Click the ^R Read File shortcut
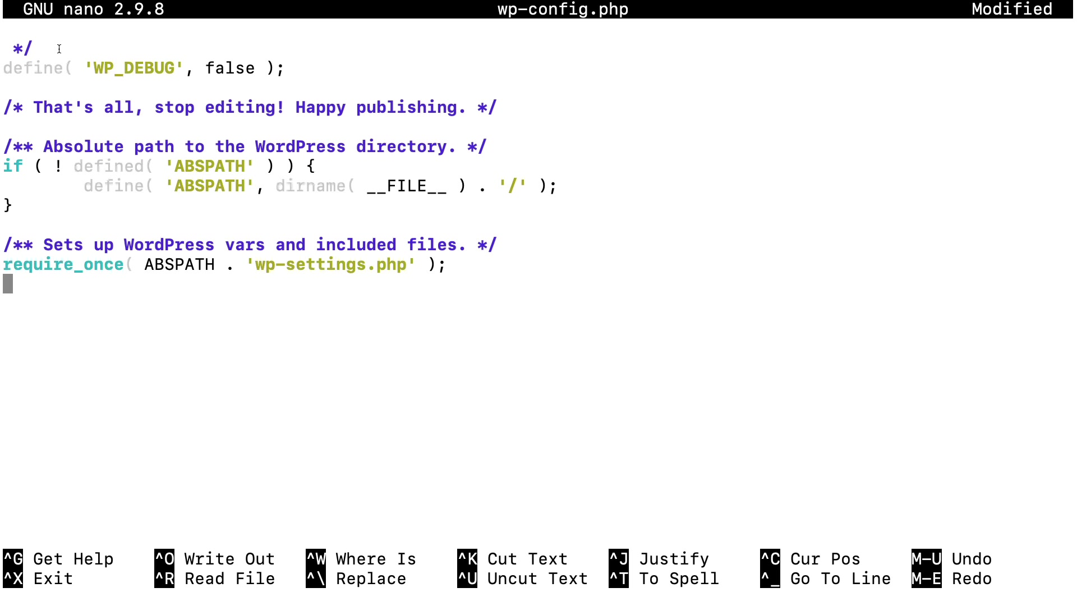 (x=215, y=579)
